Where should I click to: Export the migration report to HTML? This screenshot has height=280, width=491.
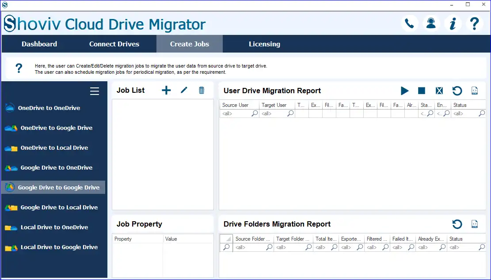474,91
